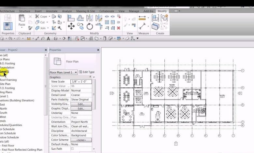Switch to Massing & Site tab
Image resolution: width=254 pixels, height=153 pixels.
tap(86, 11)
